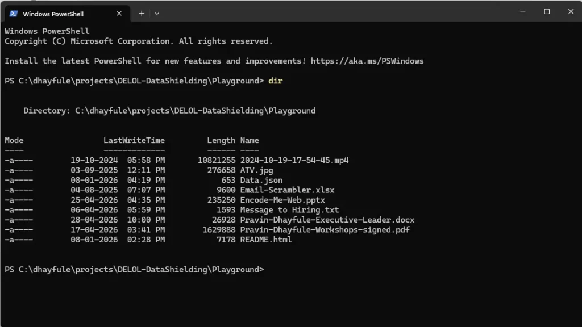Click the time 05:58 PM
Viewport: 582px width, 327px height.
click(x=146, y=161)
